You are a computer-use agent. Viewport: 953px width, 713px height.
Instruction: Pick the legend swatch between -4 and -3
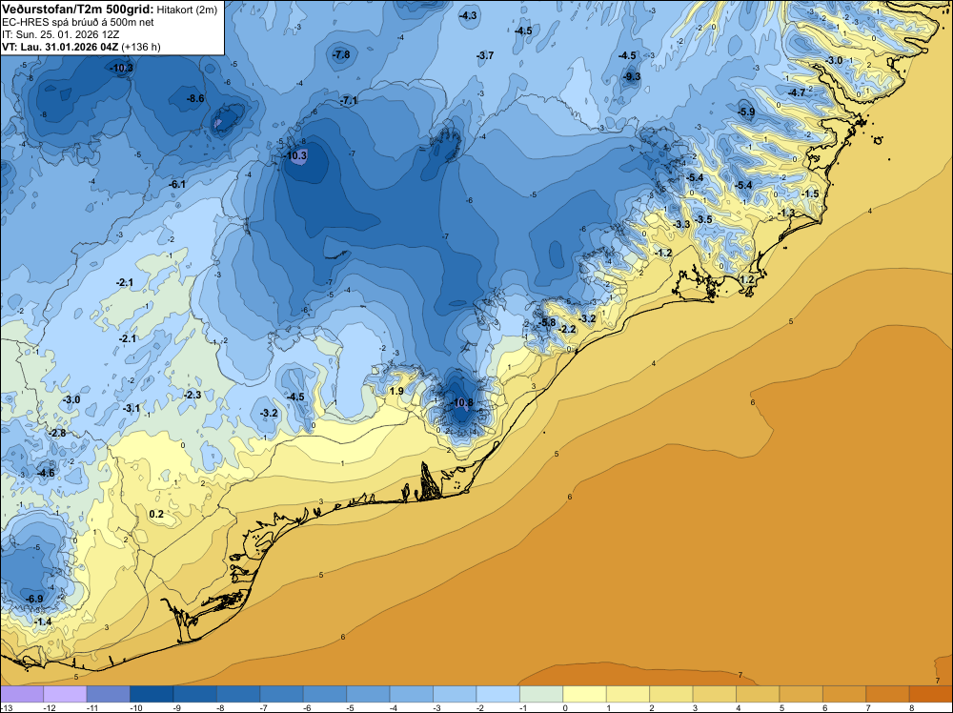(412, 694)
